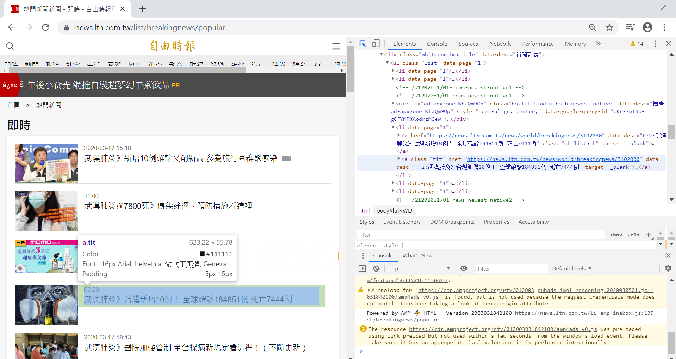Expand the ad-apxzone div node
This screenshot has height=359, width=676.
pos(393,104)
